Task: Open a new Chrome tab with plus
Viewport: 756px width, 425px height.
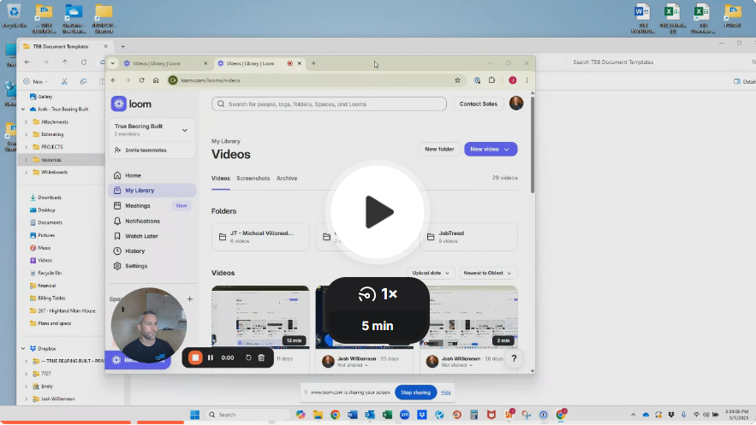Action: 313,63
